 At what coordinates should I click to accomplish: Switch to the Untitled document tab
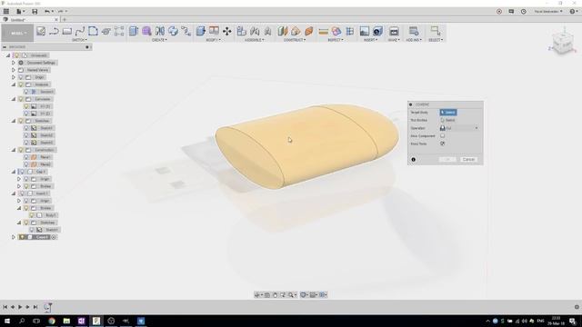[x=30, y=19]
